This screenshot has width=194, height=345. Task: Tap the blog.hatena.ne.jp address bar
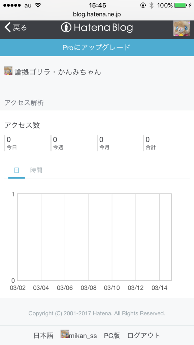tap(97, 14)
